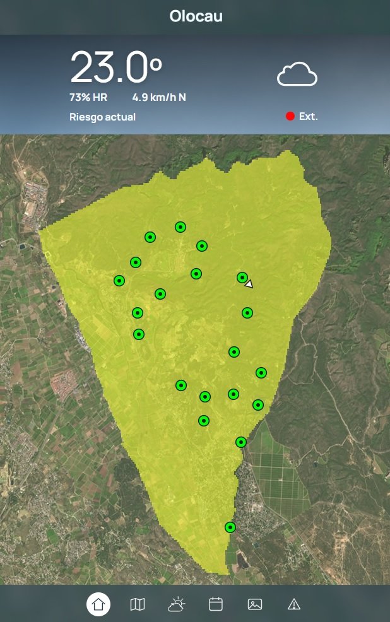Image resolution: width=390 pixels, height=622 pixels.
Task: Tap the Ext. risk level label
Action: coord(308,116)
